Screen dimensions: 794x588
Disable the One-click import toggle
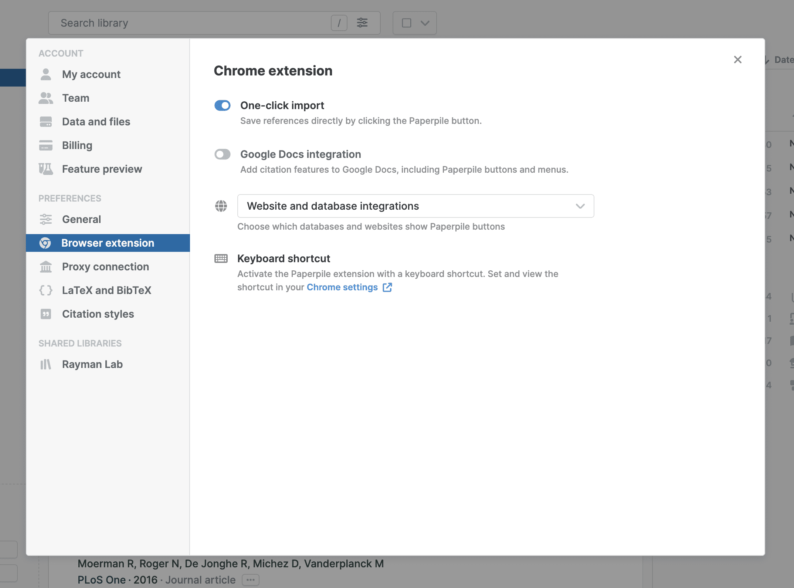pyautogui.click(x=223, y=105)
